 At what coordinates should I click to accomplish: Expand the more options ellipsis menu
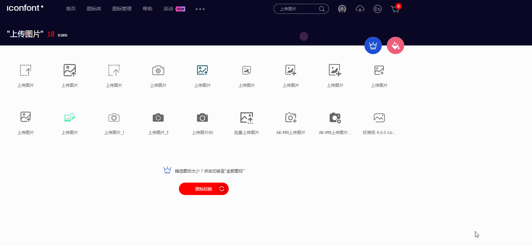(x=200, y=9)
